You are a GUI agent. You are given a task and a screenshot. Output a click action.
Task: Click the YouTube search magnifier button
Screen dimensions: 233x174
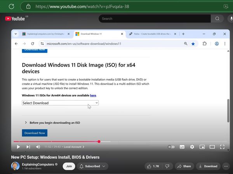coord(217,19)
